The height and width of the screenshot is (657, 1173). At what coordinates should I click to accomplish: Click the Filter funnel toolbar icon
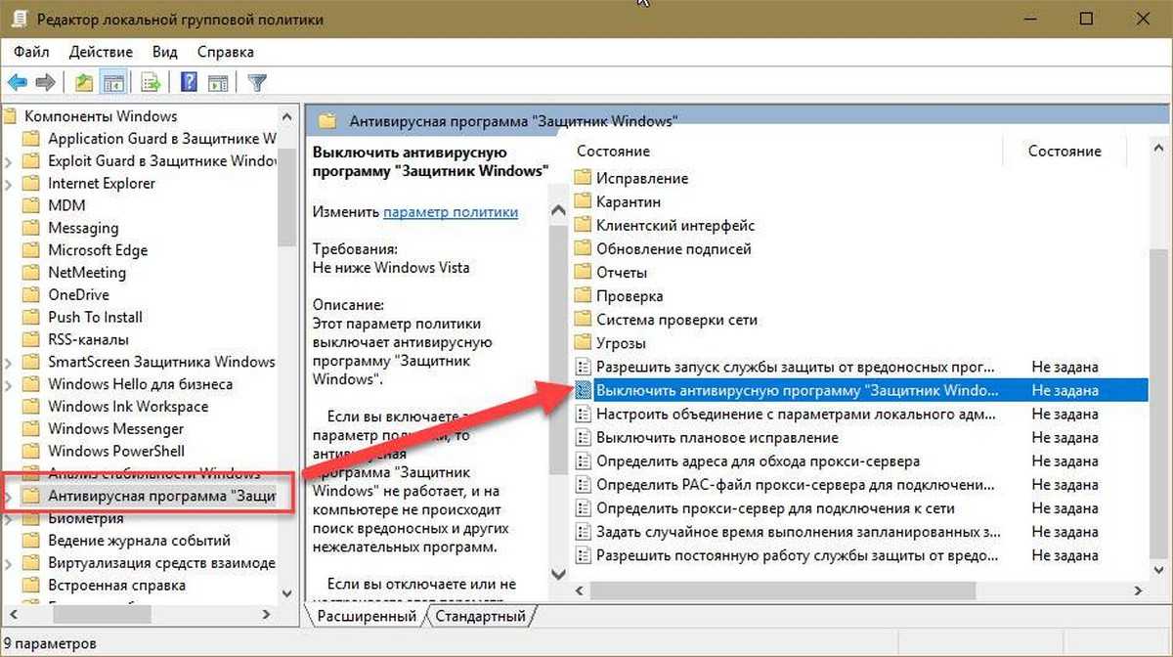[x=257, y=82]
